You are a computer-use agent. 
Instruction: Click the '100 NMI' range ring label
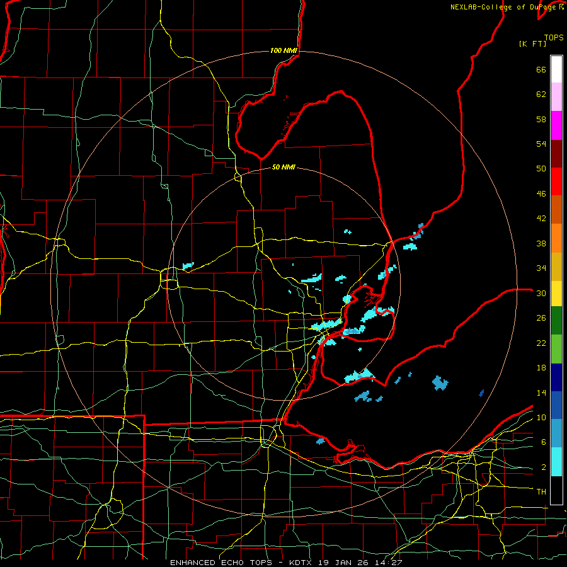[x=283, y=50]
